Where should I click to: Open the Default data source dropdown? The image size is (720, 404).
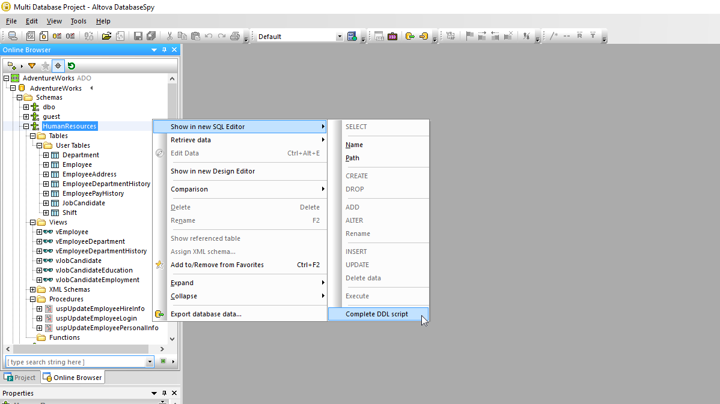click(x=340, y=37)
